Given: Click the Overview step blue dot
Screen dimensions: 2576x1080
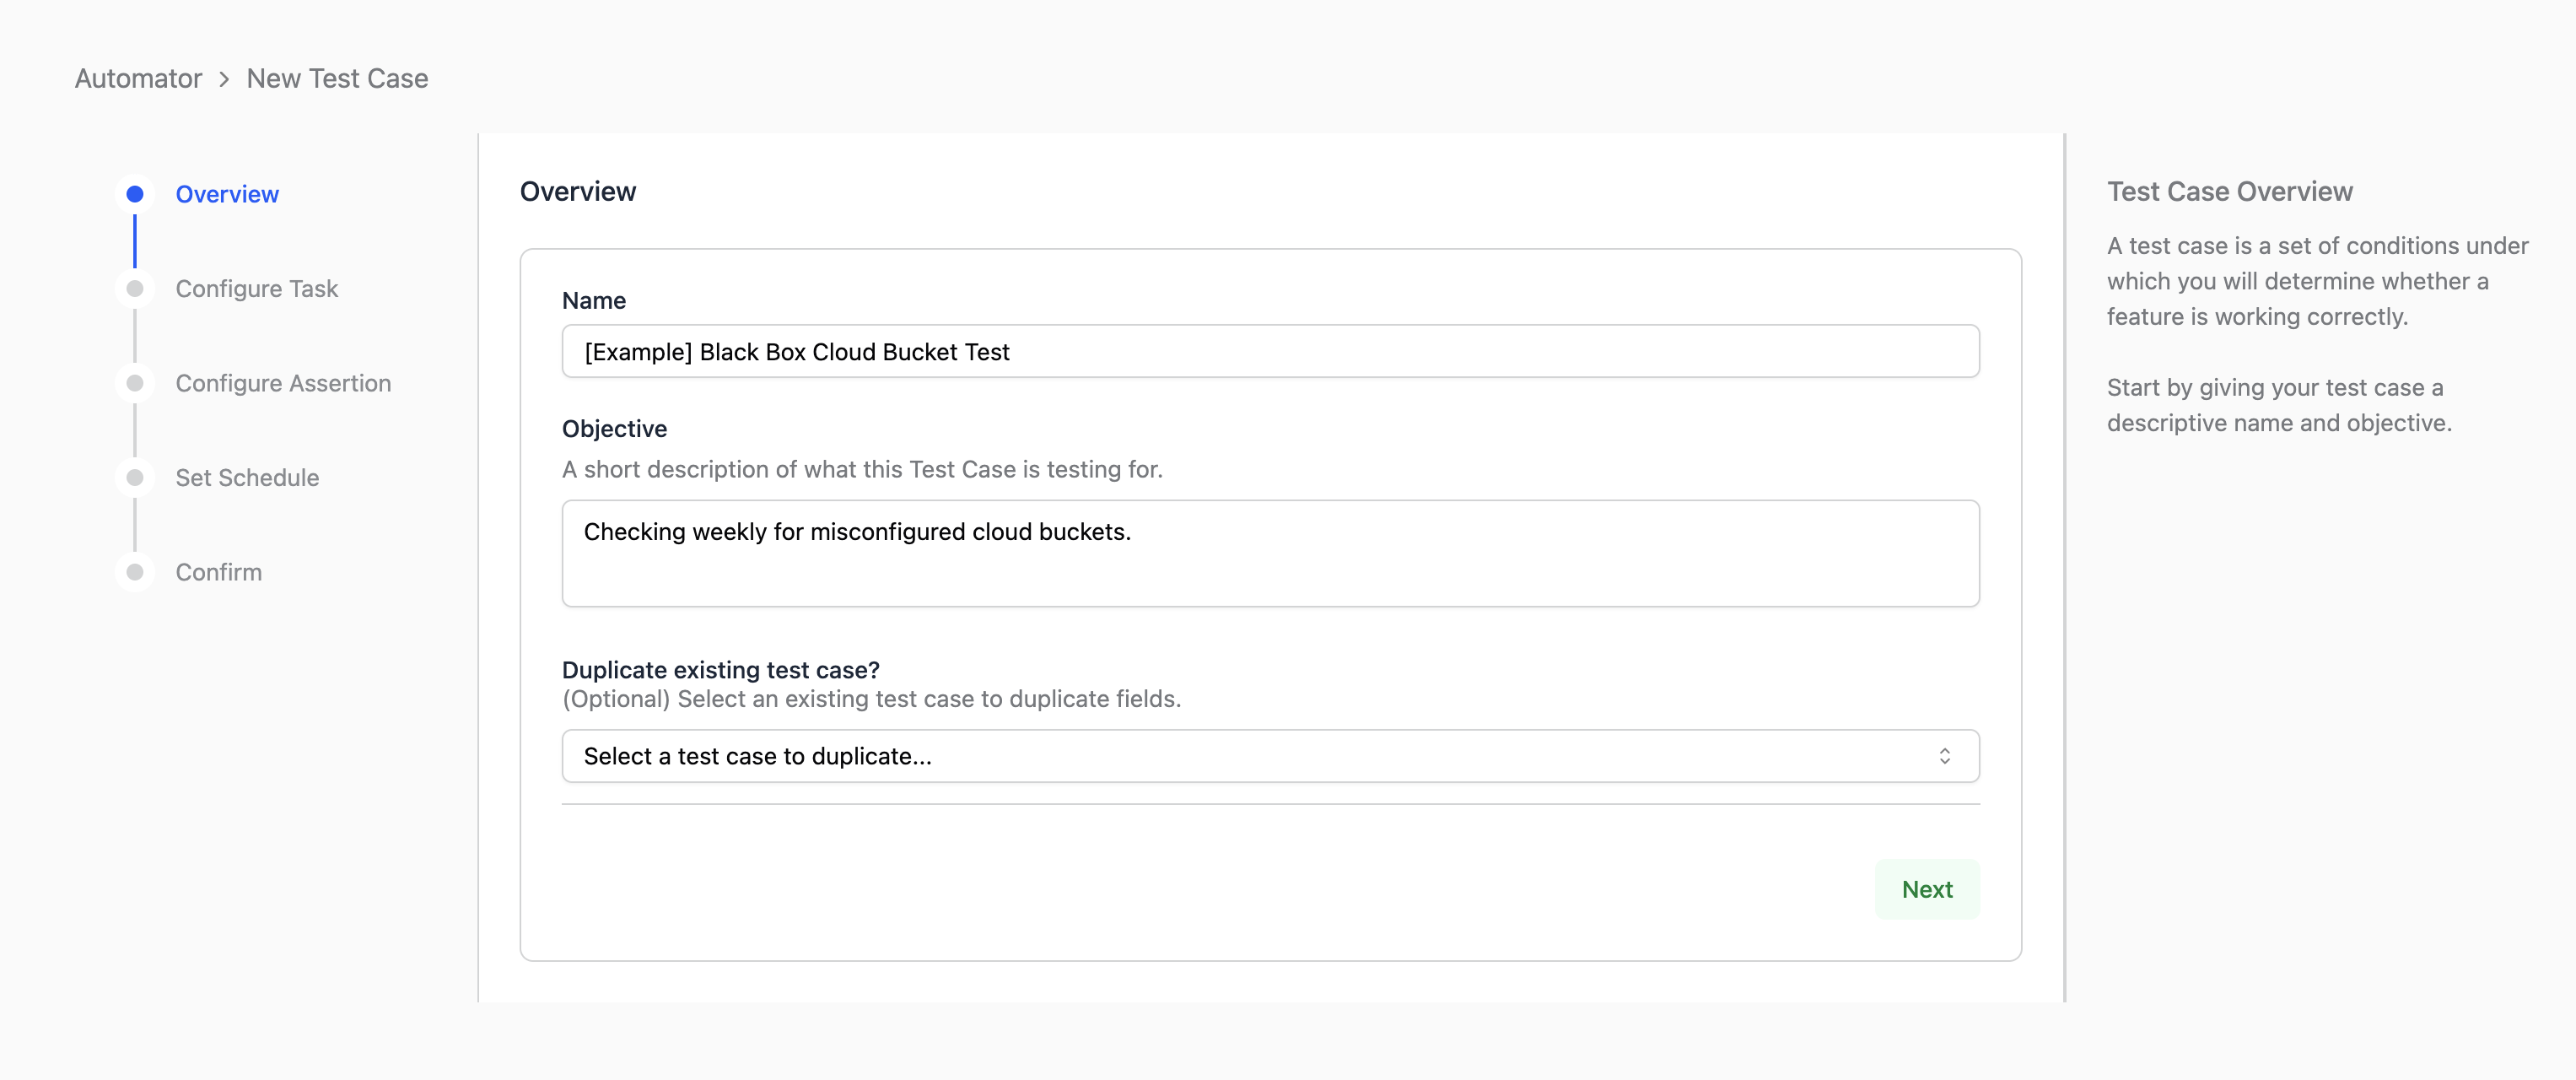Looking at the screenshot, I should click(135, 194).
